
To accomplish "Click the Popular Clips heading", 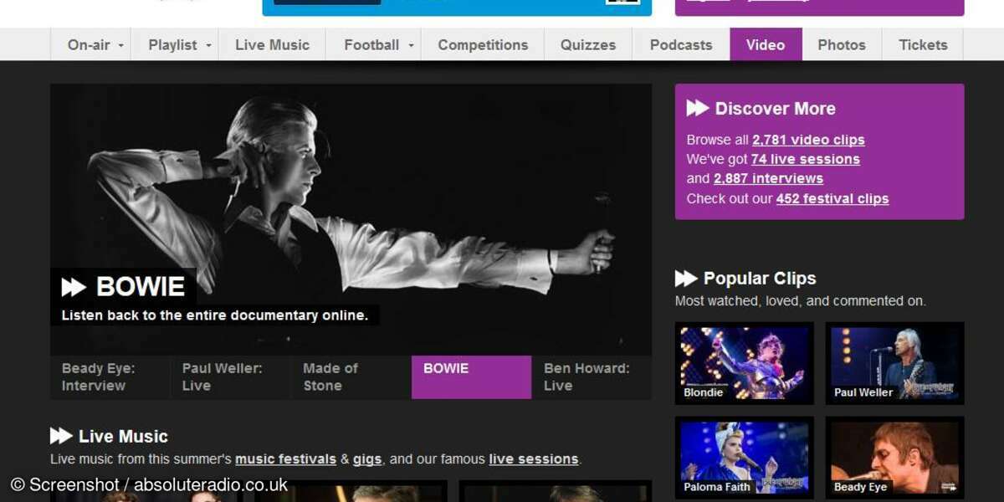I will pos(760,279).
